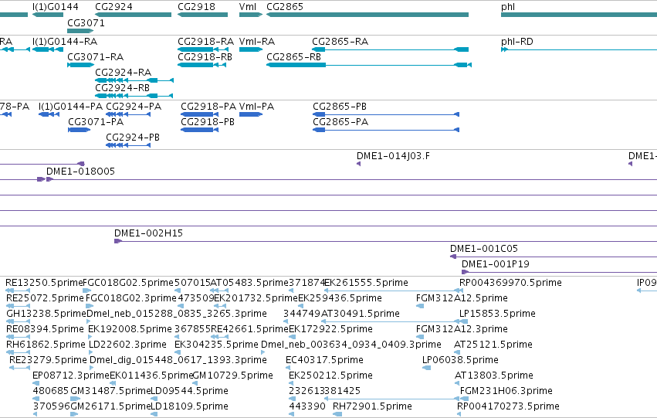The height and width of the screenshot is (418, 657).
Task: Click EST GH13238.5prime label
Action: [46, 314]
